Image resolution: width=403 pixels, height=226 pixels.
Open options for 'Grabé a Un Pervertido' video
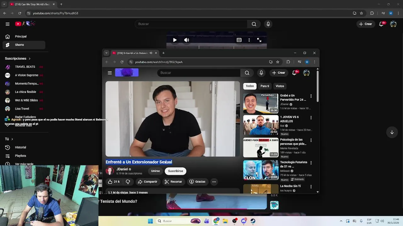(x=311, y=96)
